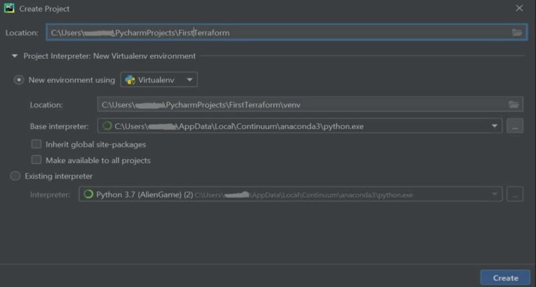This screenshot has height=287, width=536.
Task: Click the project Location text field
Action: point(287,32)
